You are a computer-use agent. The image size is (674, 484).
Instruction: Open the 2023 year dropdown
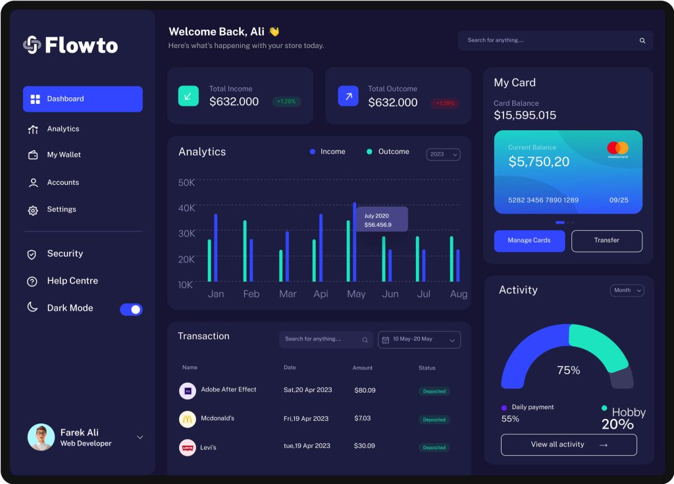click(443, 155)
